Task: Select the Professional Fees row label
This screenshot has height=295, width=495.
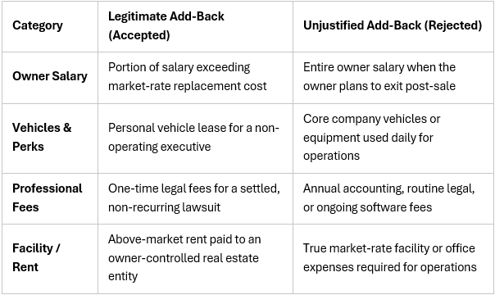Action: (x=48, y=197)
